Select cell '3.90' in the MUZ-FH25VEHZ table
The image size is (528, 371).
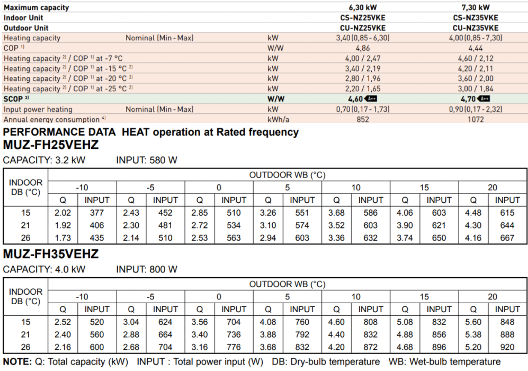405,225
